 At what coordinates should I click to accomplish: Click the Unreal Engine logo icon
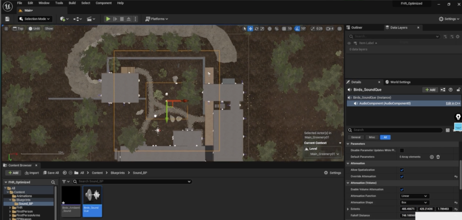point(7,6)
